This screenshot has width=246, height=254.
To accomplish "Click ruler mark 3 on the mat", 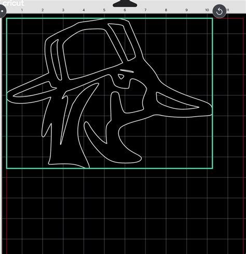I will point(63,10).
